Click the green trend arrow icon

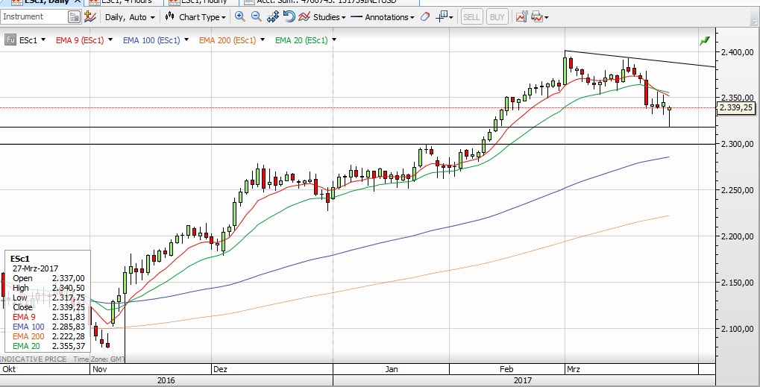click(x=704, y=41)
